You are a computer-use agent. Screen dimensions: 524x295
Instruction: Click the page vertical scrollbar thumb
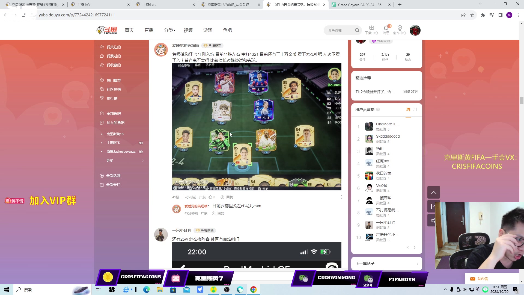pyautogui.click(x=522, y=100)
